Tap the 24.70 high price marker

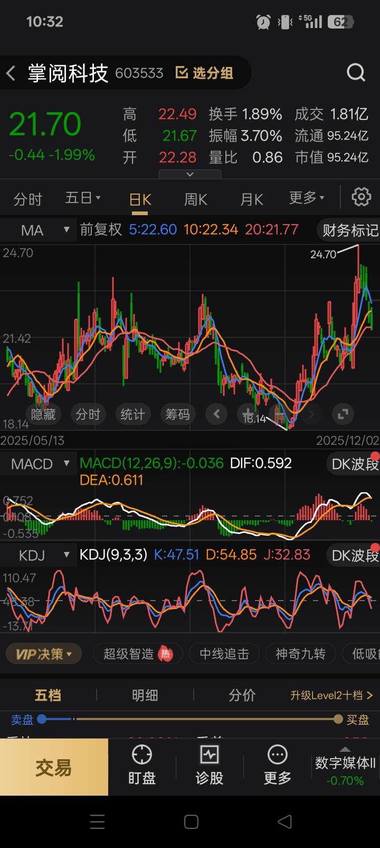323,254
